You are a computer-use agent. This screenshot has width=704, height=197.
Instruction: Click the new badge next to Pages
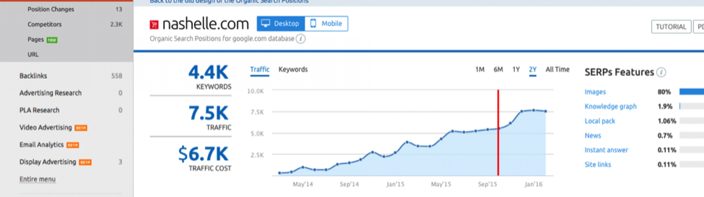52,40
